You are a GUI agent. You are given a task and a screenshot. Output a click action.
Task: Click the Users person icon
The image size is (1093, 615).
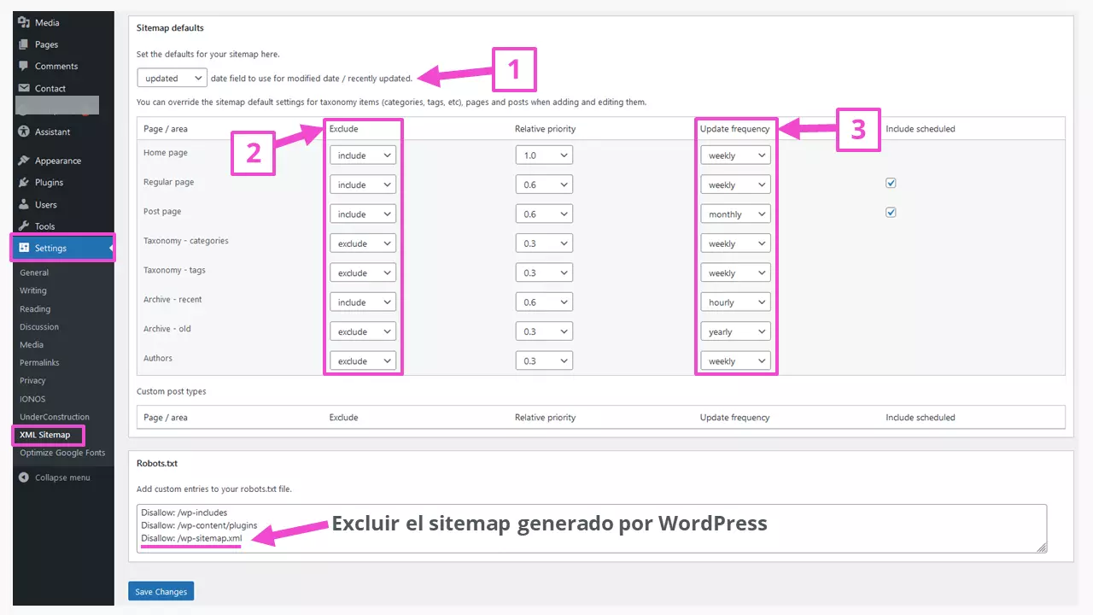click(x=24, y=205)
